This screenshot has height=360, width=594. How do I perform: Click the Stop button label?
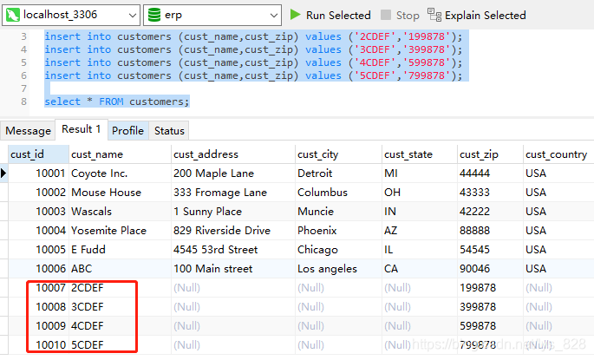(408, 15)
